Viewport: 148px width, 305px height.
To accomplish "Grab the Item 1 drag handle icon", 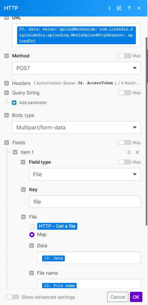I will [129, 152].
